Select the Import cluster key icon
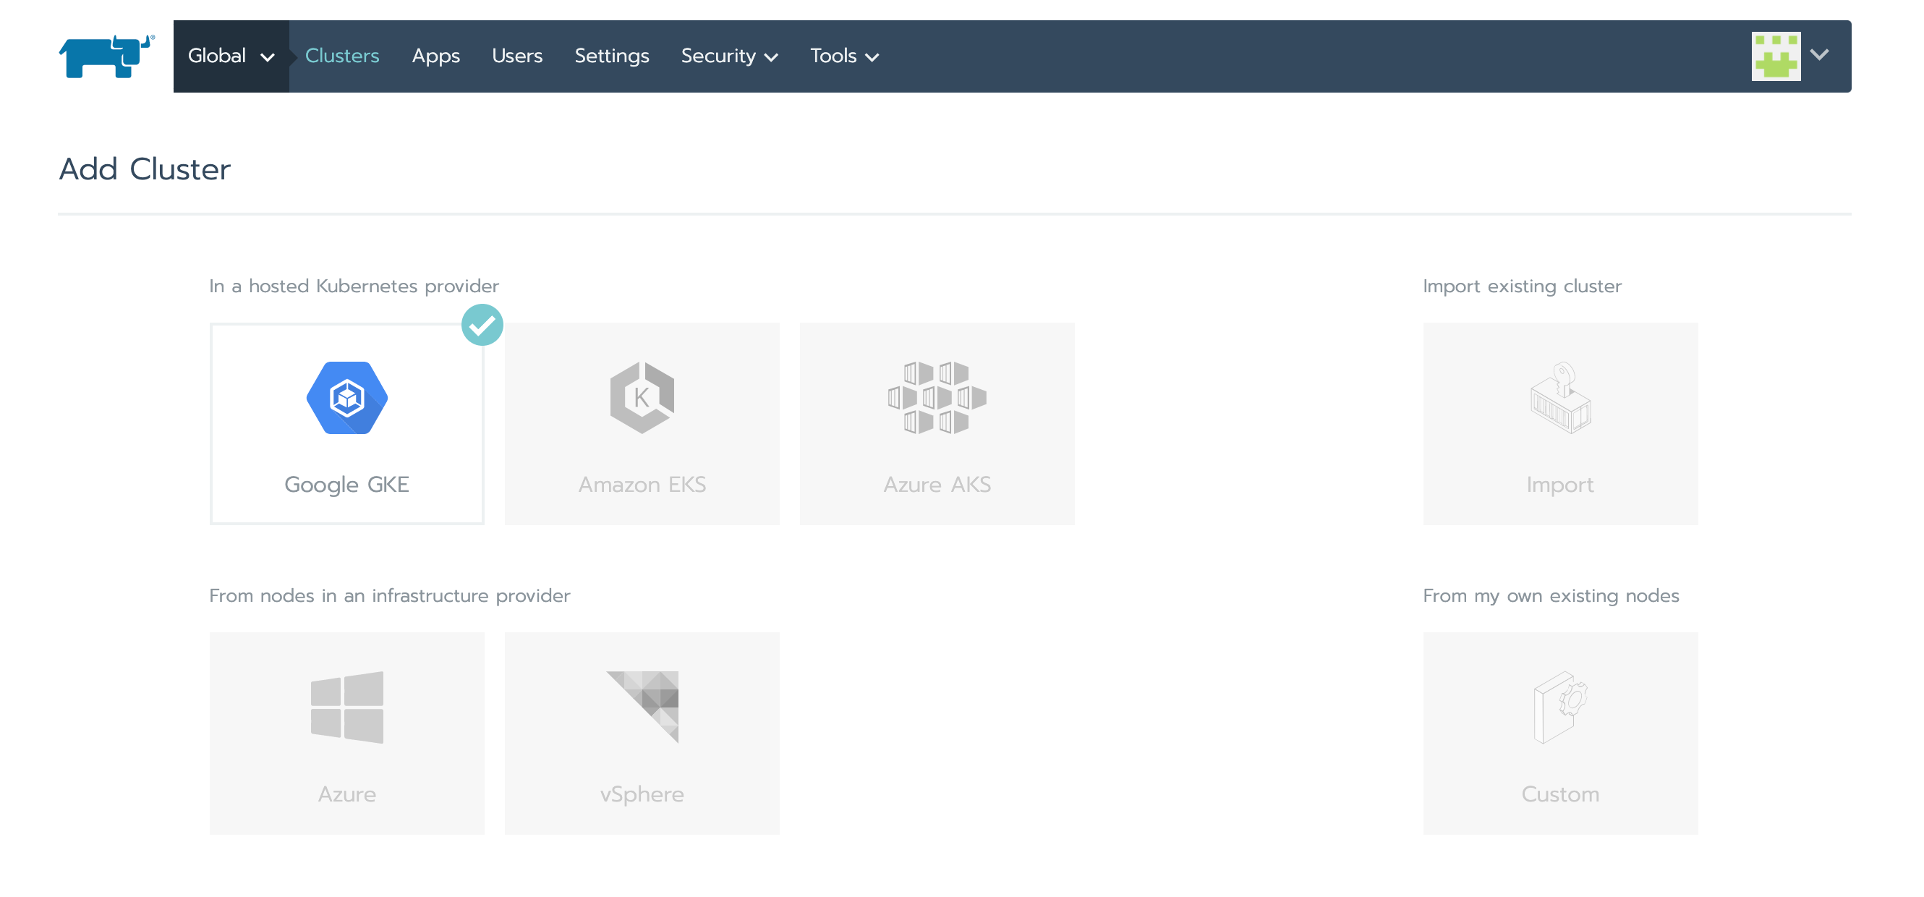 1559,398
